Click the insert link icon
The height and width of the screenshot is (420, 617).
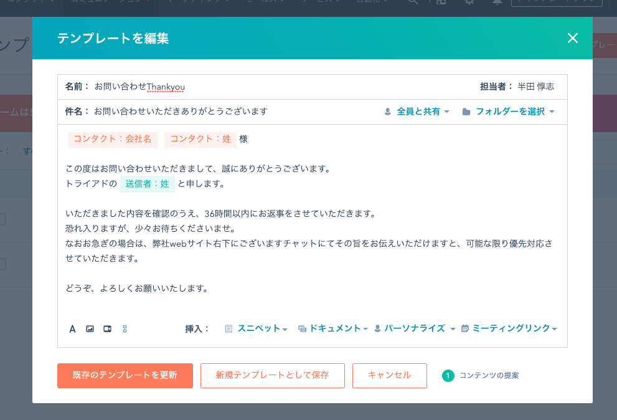pos(125,329)
